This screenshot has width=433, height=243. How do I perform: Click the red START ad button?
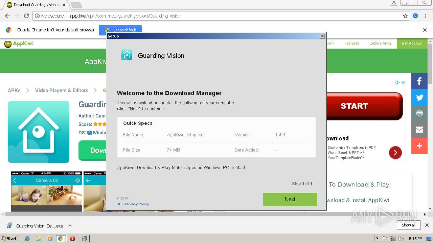364,106
